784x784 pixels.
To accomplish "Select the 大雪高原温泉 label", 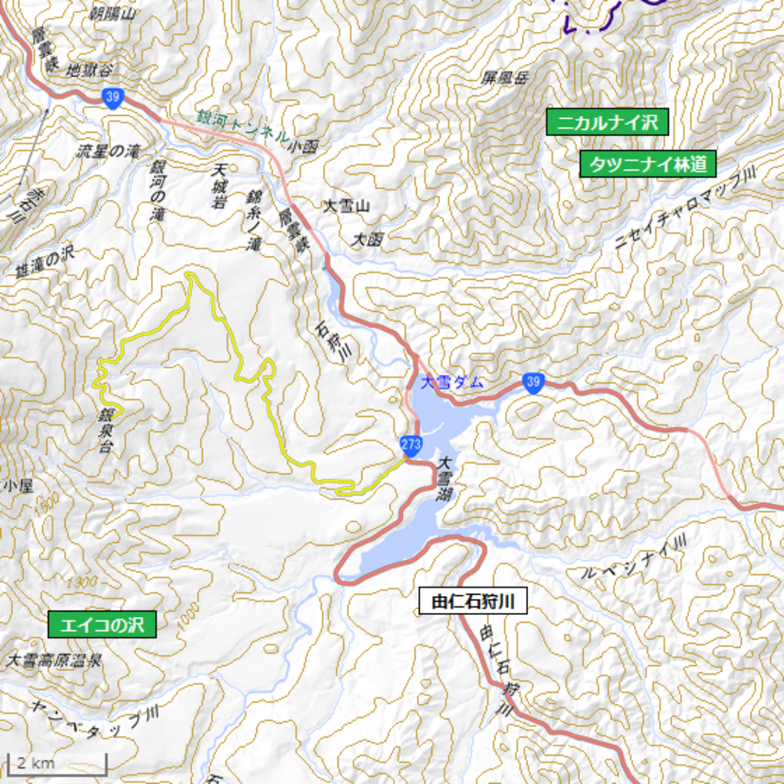I will (x=54, y=660).
